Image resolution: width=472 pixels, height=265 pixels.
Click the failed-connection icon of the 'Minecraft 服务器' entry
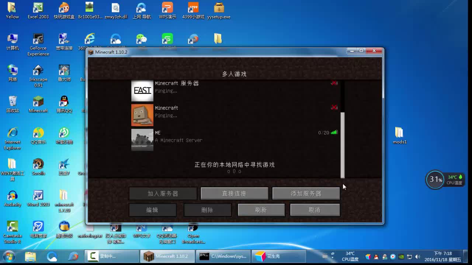point(334,83)
